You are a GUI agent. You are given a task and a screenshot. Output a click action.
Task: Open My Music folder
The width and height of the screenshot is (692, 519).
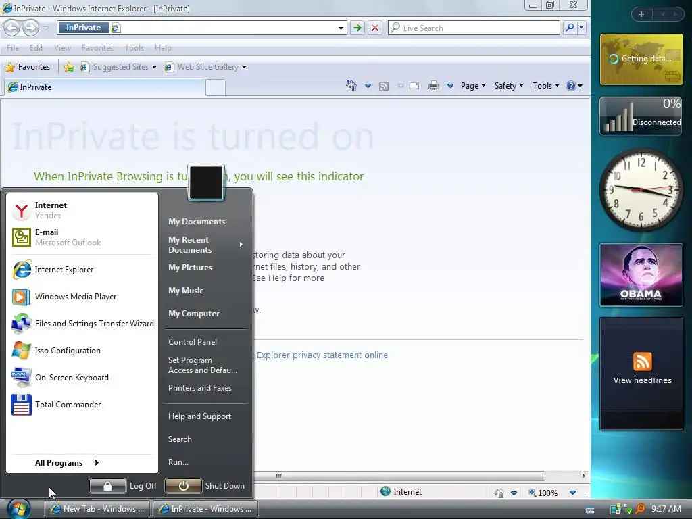coord(186,291)
